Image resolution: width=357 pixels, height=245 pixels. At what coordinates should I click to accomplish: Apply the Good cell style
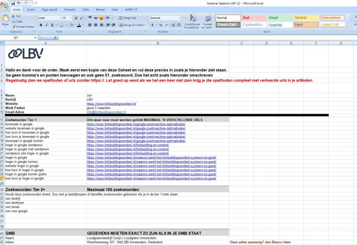[x=280, y=18]
